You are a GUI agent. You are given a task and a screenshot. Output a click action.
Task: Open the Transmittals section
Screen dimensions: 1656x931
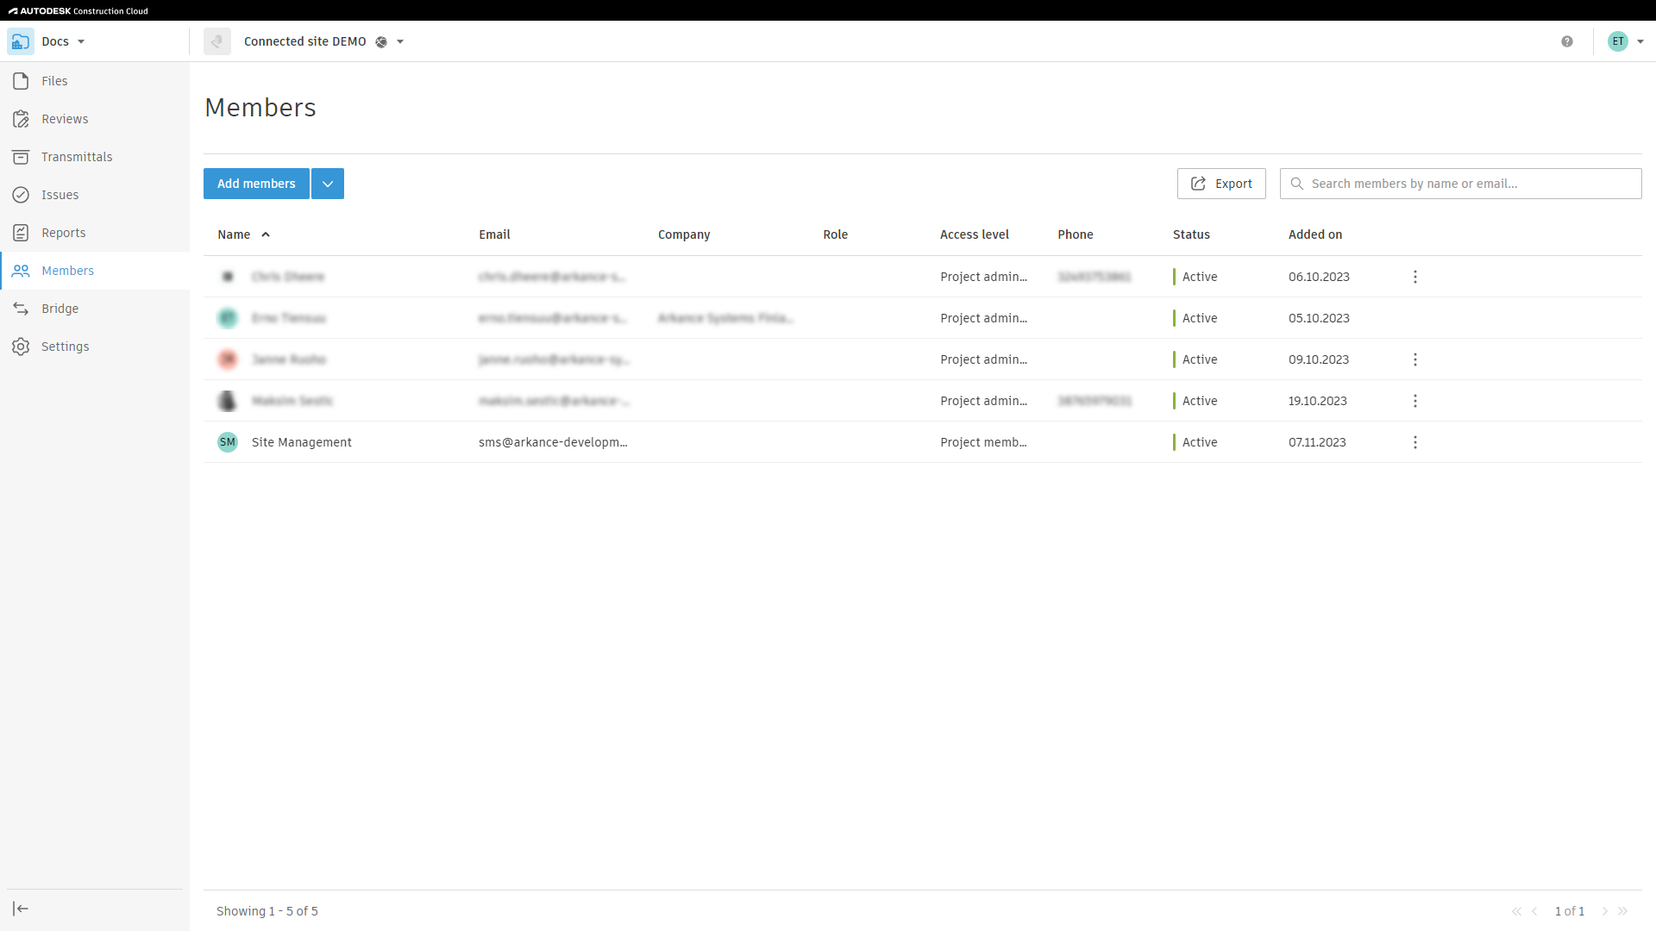(77, 157)
